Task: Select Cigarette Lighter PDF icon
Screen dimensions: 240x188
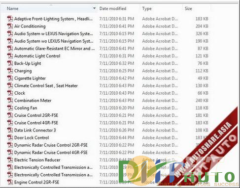Action: coord(10,78)
